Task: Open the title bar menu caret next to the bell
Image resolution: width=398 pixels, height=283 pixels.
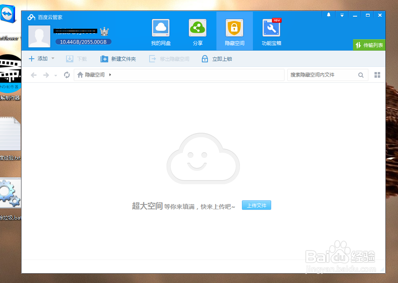Action: [341, 15]
